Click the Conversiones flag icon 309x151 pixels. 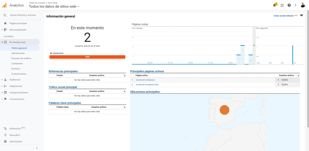[x=5, y=99]
